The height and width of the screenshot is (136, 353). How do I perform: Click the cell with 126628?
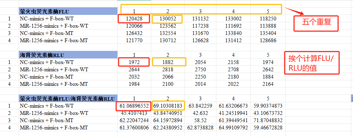coord(200,41)
